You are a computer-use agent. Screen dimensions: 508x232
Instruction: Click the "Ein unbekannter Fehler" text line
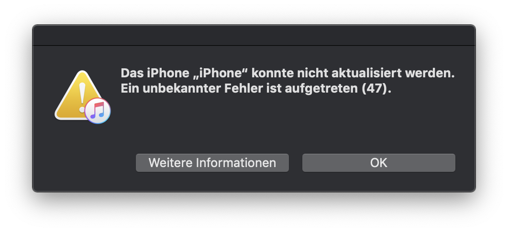coord(256,88)
